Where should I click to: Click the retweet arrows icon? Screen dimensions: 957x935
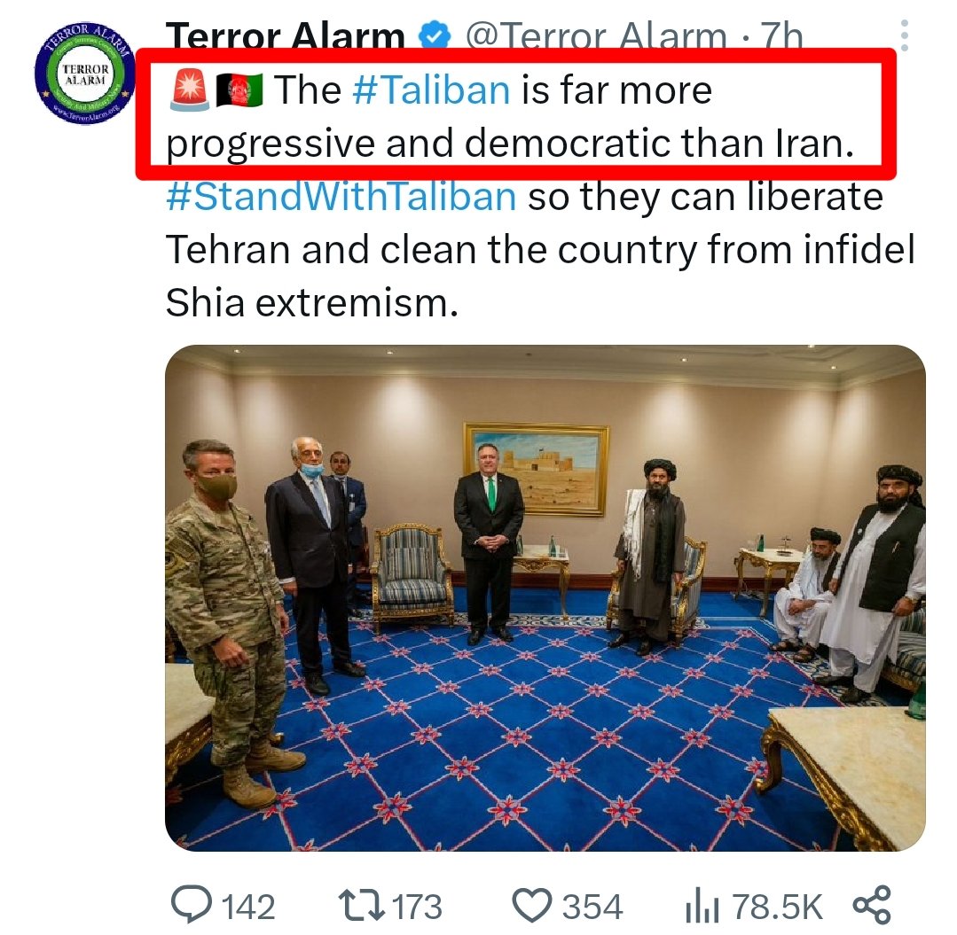pos(362,905)
